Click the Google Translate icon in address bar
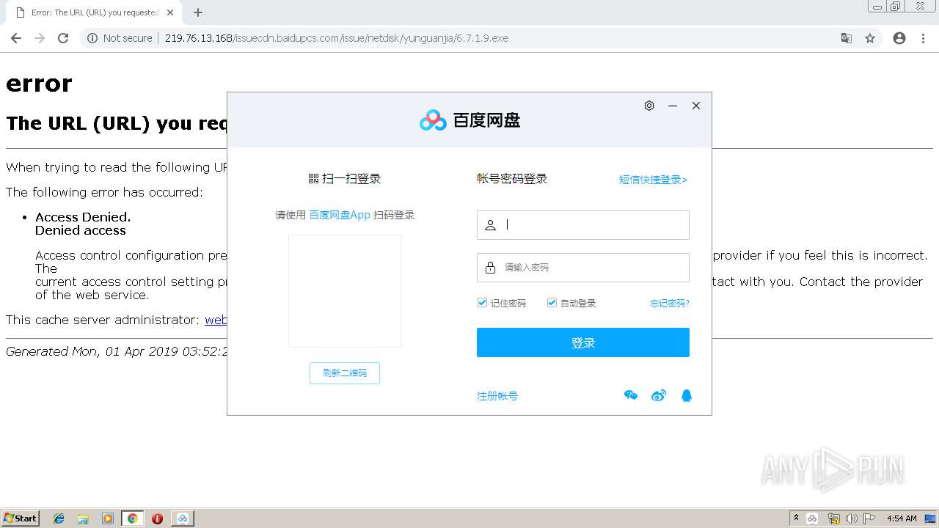The height and width of the screenshot is (528, 939). 847,38
